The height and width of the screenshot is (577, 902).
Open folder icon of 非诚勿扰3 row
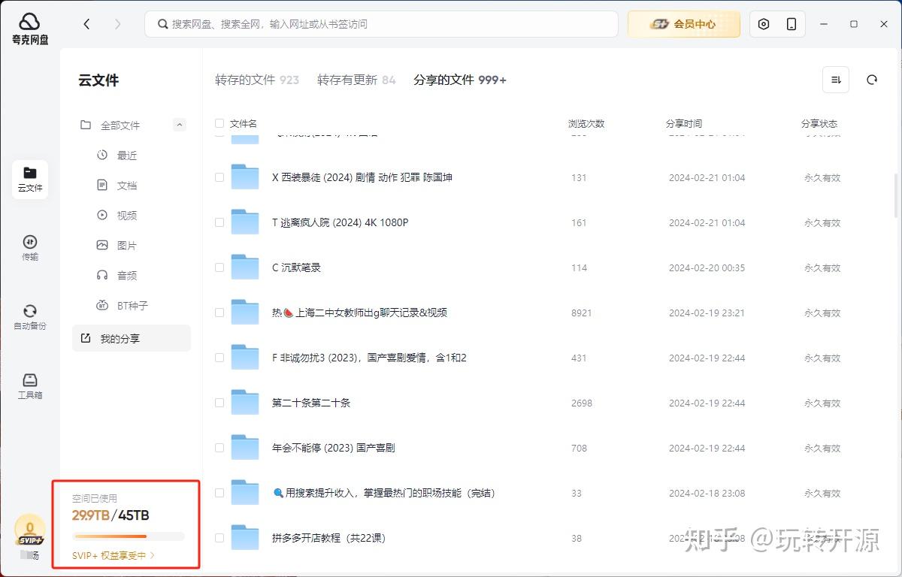[245, 357]
